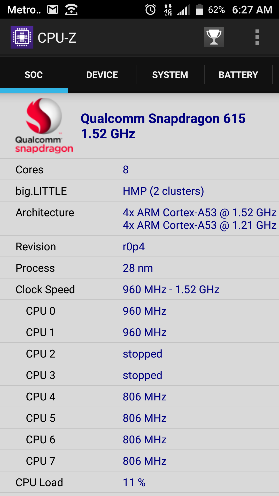Tap the Wi-Fi calling status icon

[x=71, y=10]
